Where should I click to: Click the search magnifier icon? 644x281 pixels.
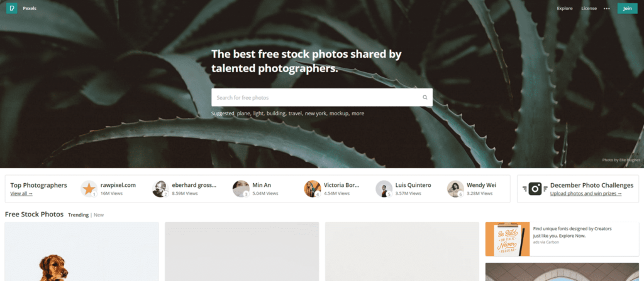pos(425,97)
